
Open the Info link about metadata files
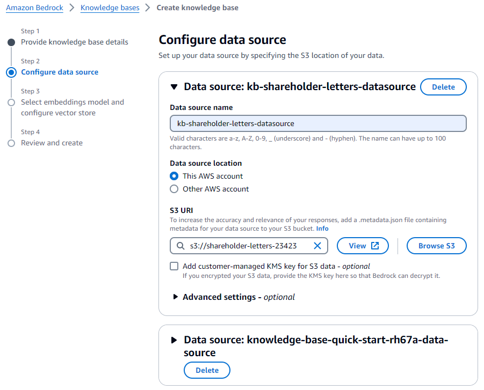coord(322,228)
